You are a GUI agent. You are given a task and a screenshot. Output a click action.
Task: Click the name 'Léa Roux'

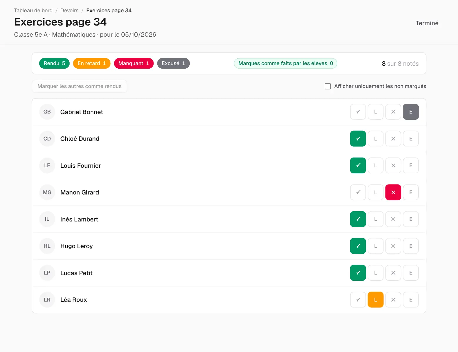[74, 300]
